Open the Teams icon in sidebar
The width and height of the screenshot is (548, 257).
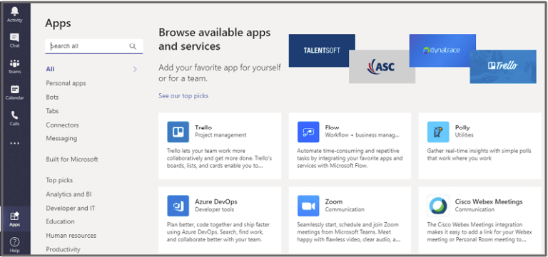click(x=15, y=63)
